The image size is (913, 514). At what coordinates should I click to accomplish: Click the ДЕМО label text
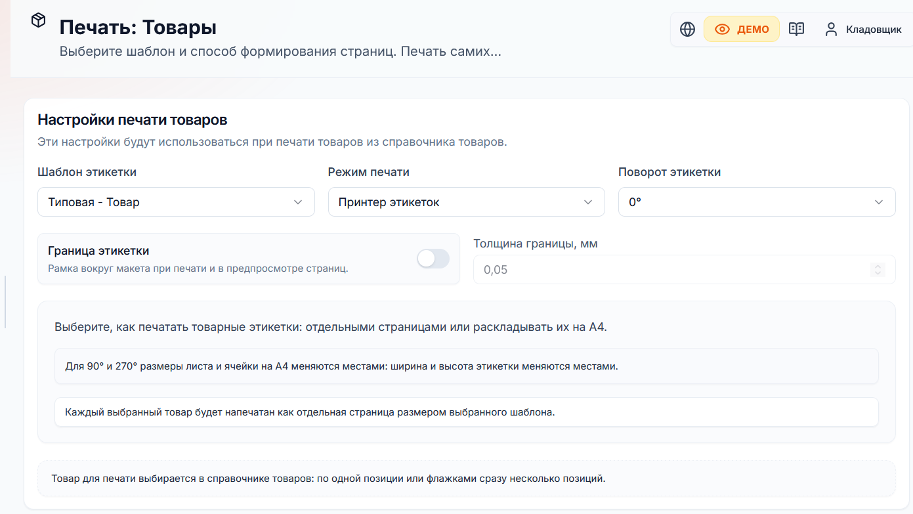[753, 30]
